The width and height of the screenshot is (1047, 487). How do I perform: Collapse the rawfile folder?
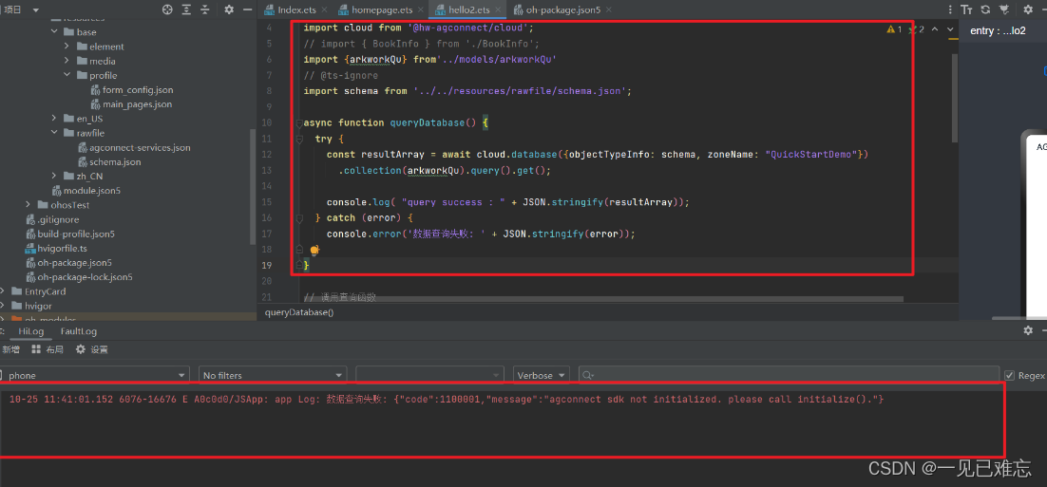[55, 133]
